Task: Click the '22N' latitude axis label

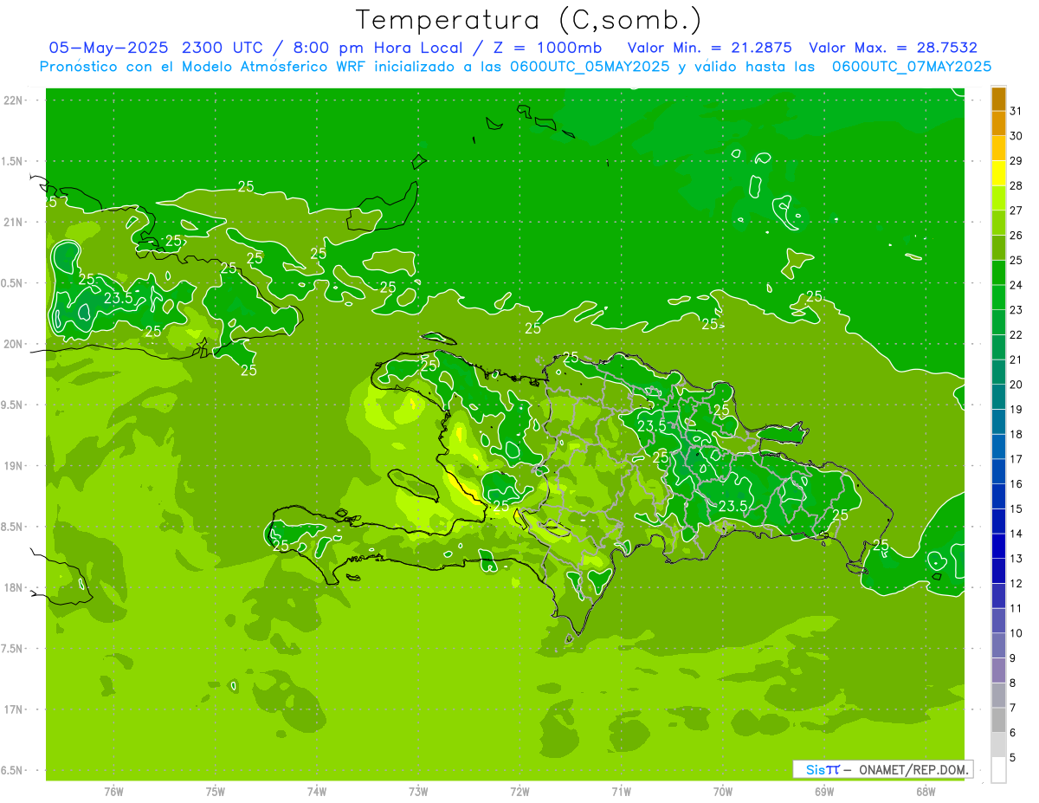Action: click(x=13, y=100)
